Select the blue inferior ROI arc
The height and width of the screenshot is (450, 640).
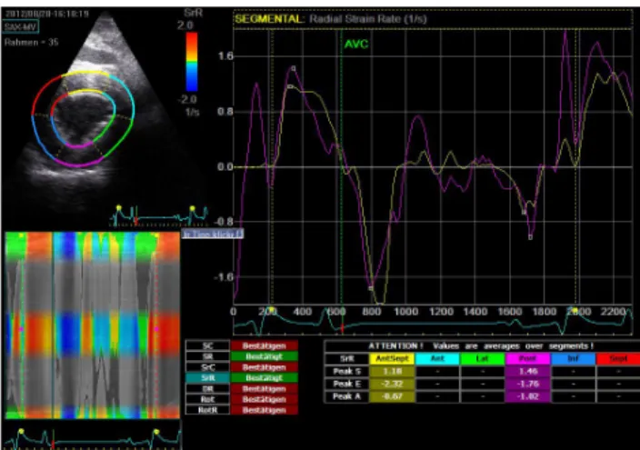tap(41, 139)
